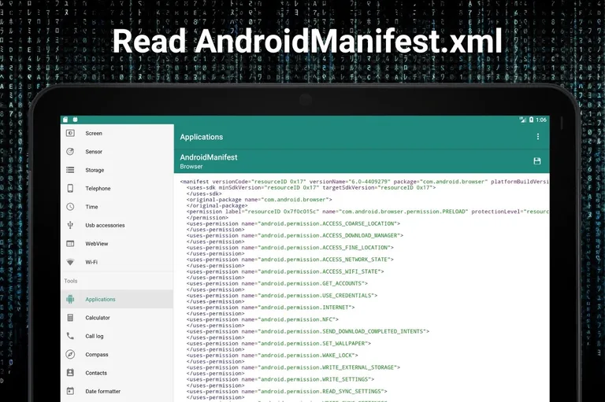The width and height of the screenshot is (605, 402).
Task: Click the android.permission.INTERNET line
Action: click(271, 307)
